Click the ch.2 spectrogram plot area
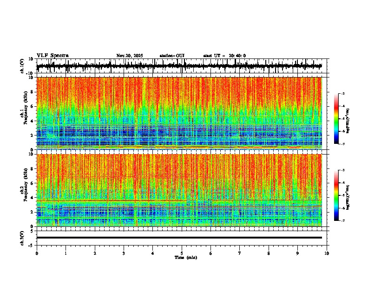Screen dimensions: 368x284 pos(179,190)
